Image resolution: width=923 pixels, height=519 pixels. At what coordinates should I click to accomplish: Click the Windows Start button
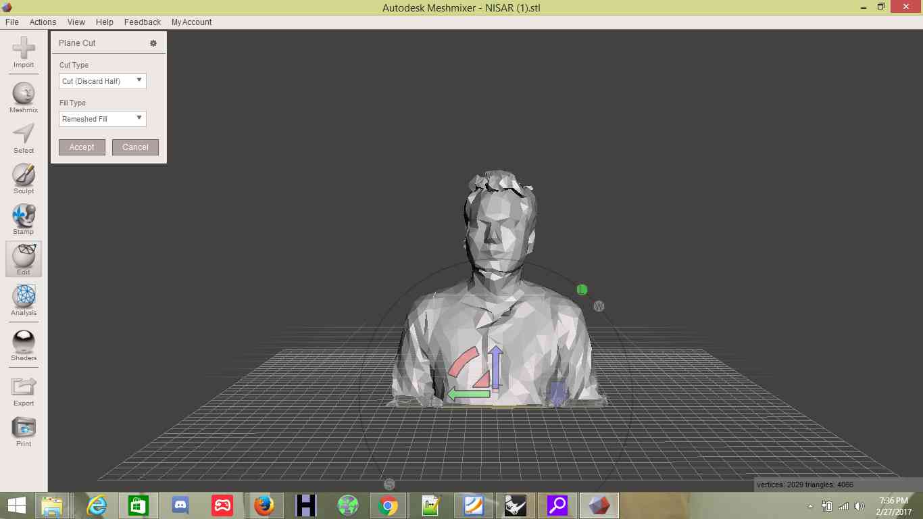point(17,505)
